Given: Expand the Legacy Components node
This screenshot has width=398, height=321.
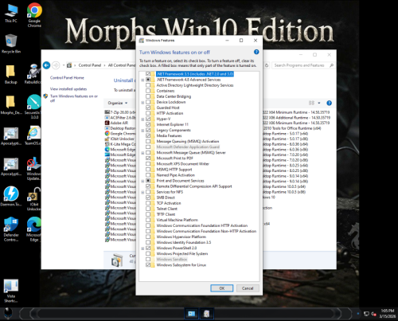Looking at the screenshot, I should pyautogui.click(x=142, y=131).
